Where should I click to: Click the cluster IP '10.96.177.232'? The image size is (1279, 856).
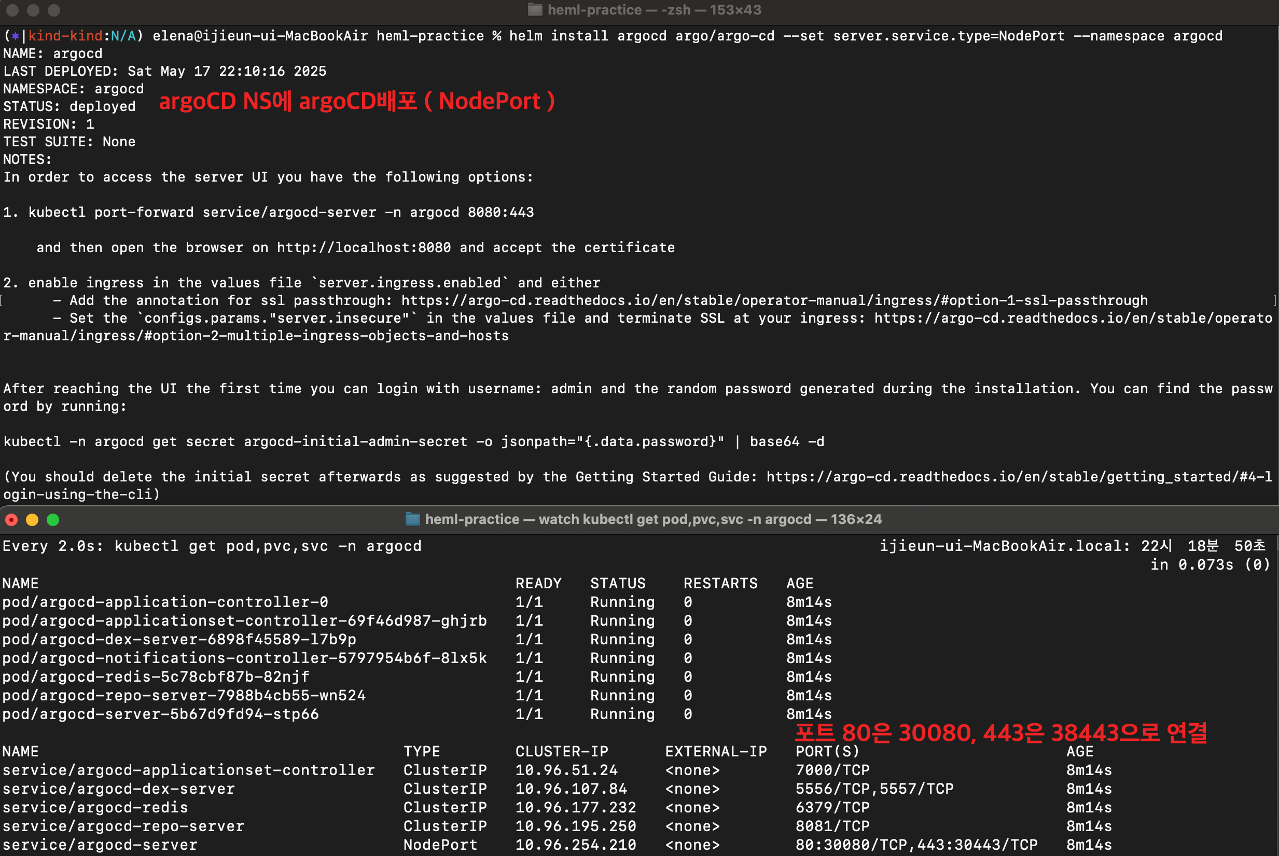coord(576,807)
